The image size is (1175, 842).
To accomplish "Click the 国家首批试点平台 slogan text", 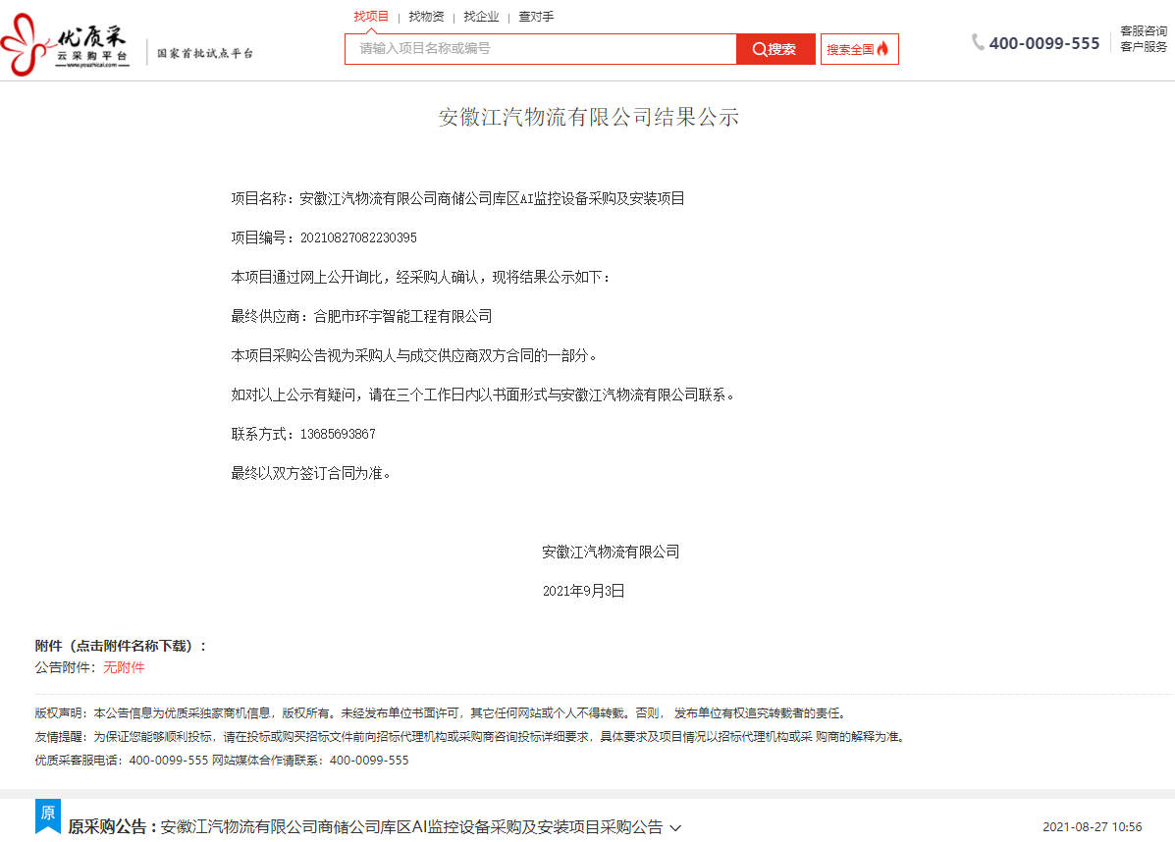I will (205, 53).
